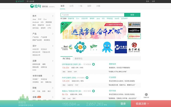Click chat icon beside 高级UI designer posting
The image size is (171, 107).
[x=94, y=91]
